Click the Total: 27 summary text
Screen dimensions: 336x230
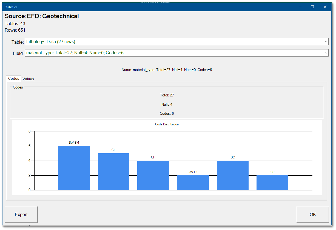tap(167, 95)
